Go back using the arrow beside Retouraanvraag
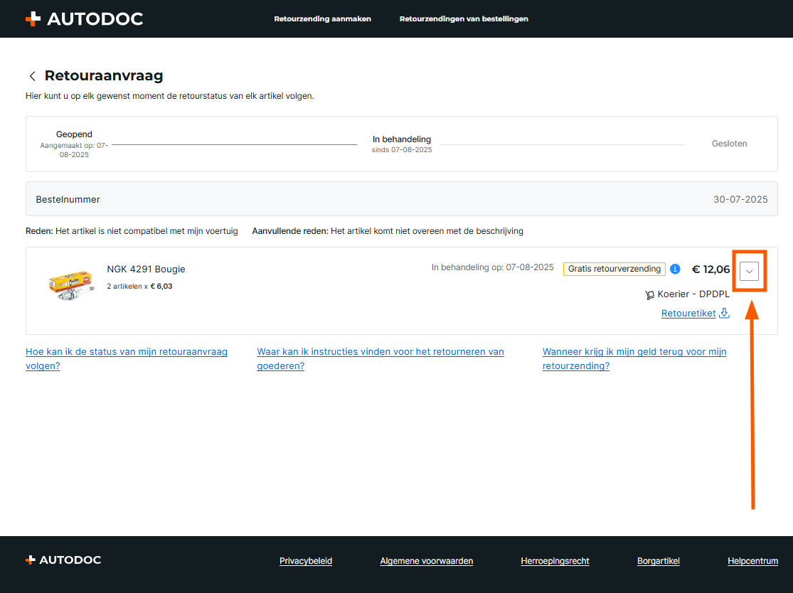 coord(32,76)
